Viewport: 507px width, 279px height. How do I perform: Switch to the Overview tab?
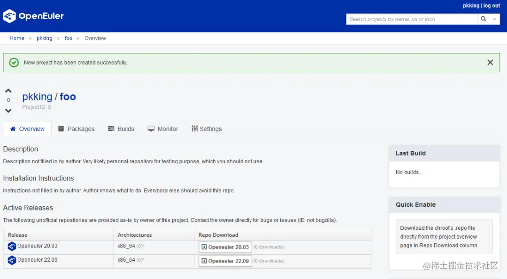[x=27, y=129]
